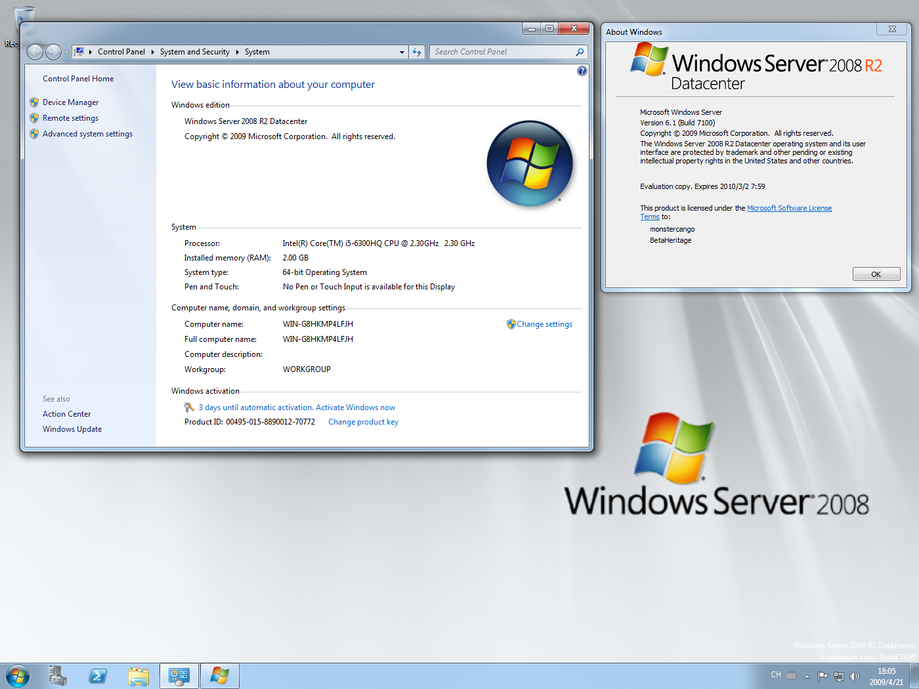Open Windows PowerShell taskbar icon
This screenshot has width=919, height=689.
pyautogui.click(x=98, y=676)
